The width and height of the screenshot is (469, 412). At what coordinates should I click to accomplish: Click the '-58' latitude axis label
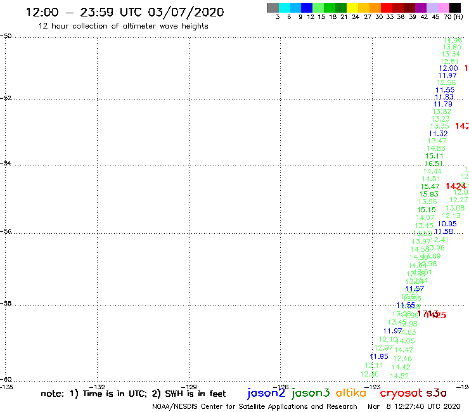tap(6, 304)
